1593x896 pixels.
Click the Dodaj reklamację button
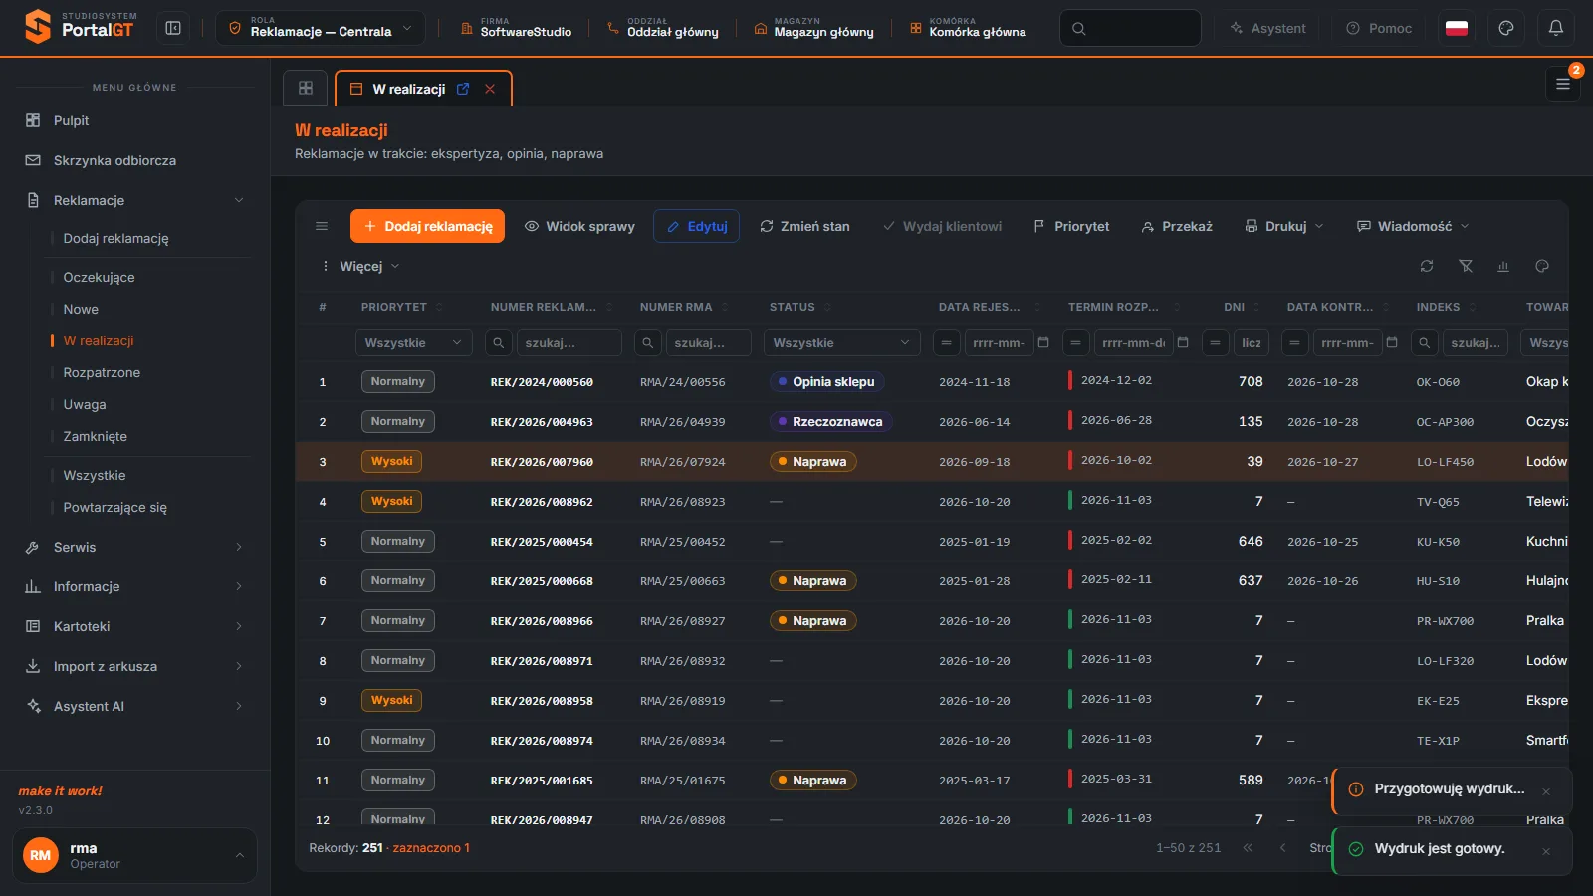pyautogui.click(x=427, y=226)
